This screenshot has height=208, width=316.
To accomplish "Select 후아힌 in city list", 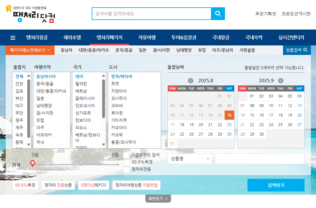I will click(117, 113).
